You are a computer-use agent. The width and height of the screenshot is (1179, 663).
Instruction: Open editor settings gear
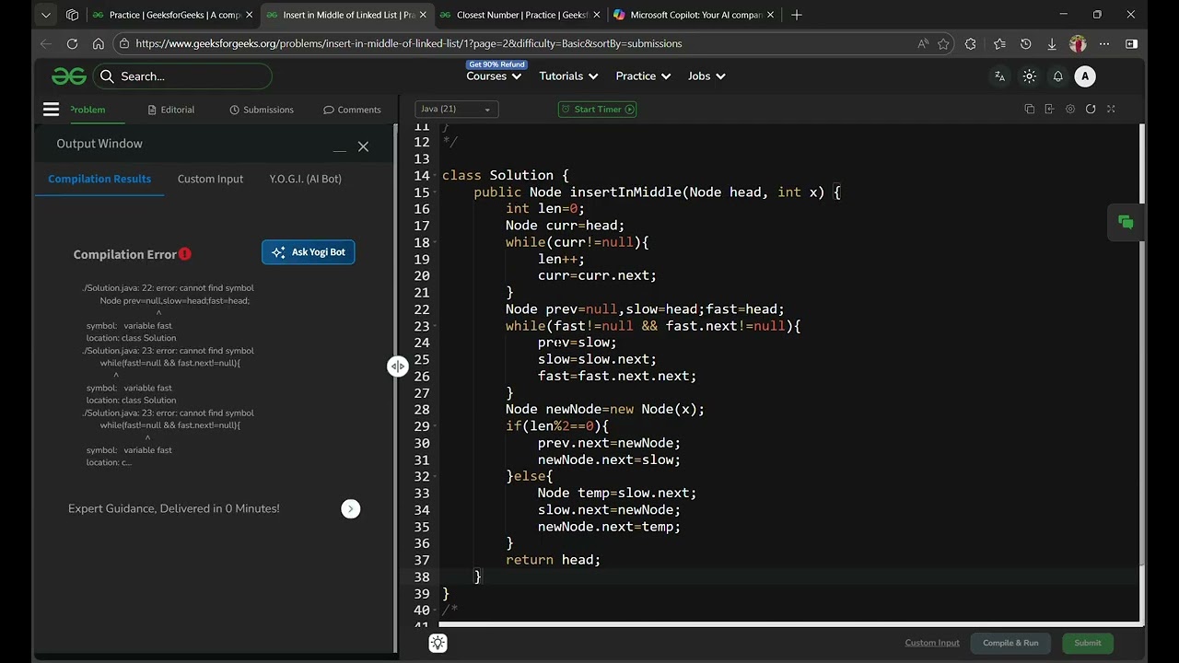coord(1069,109)
